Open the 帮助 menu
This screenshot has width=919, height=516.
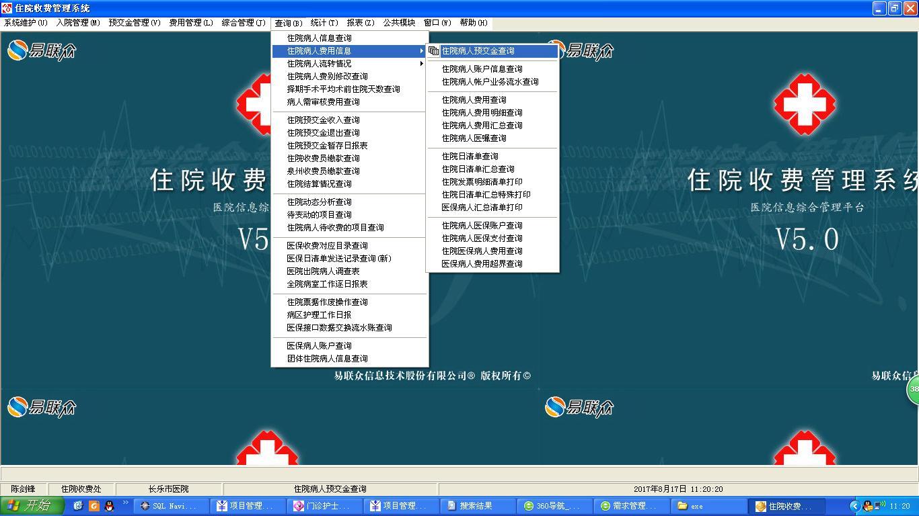pos(474,23)
